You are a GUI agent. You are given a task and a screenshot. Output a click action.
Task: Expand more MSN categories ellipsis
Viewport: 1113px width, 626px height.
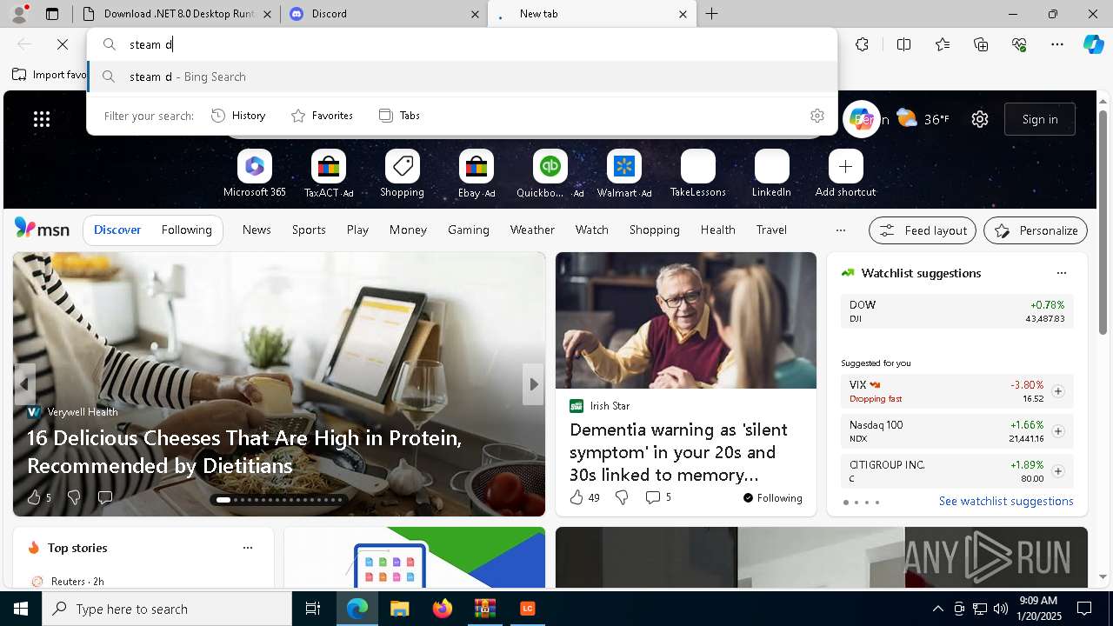tap(840, 230)
